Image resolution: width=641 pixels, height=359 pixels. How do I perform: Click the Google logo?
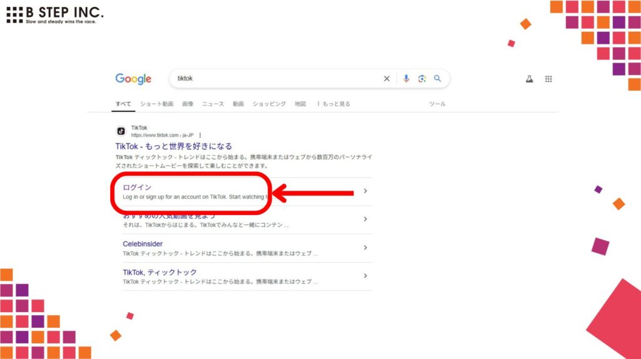click(x=133, y=79)
